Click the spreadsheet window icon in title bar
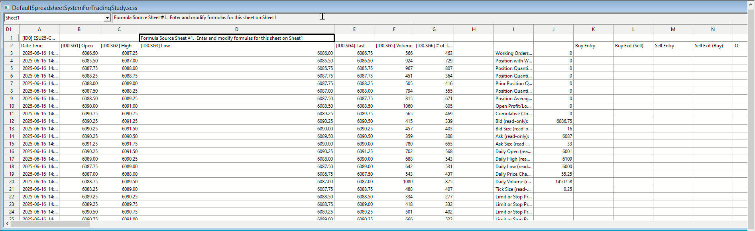This screenshot has height=231, width=755. 7,8
